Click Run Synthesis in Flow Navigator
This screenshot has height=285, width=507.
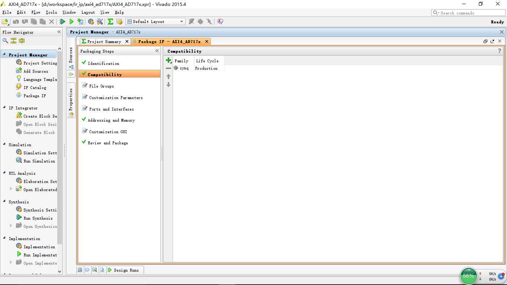click(x=38, y=218)
